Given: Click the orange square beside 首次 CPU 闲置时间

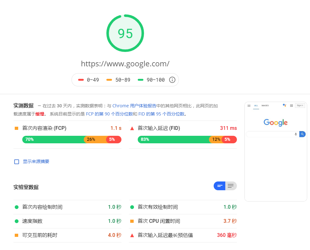Looking at the screenshot, I should click(132, 221).
